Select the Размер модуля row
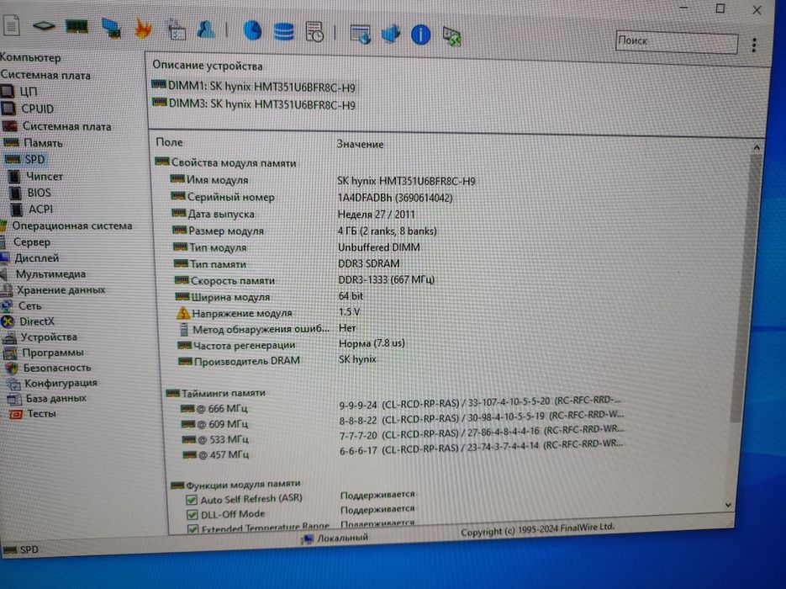 coord(305,231)
